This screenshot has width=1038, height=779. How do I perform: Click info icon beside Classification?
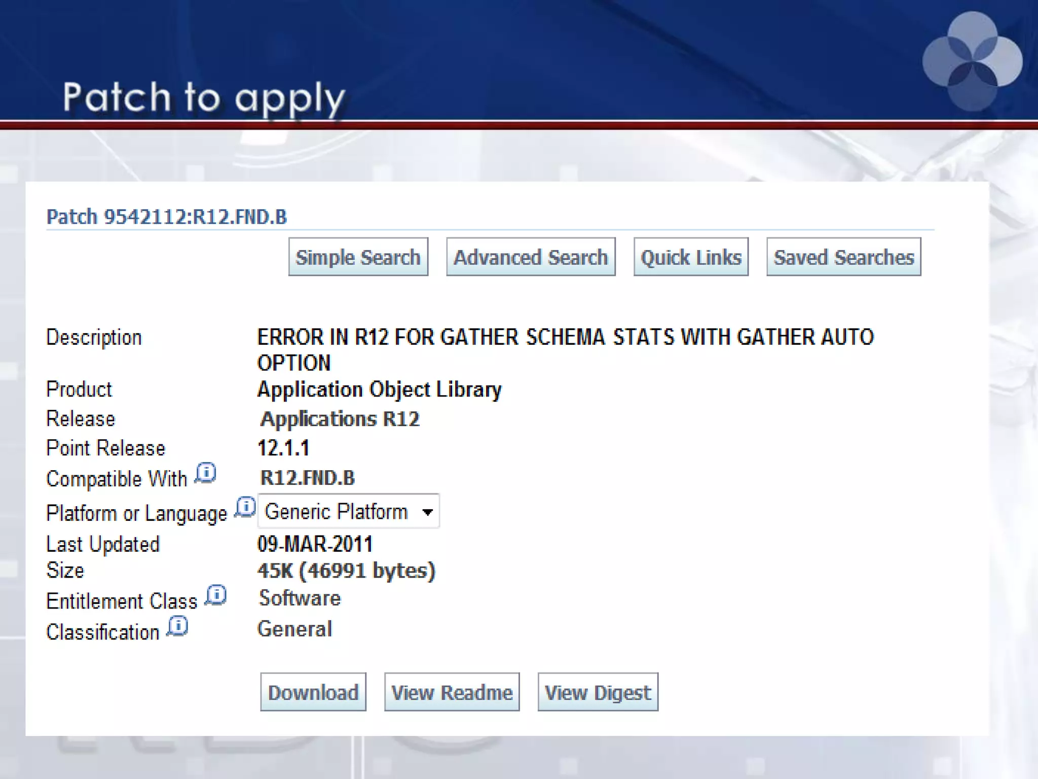[178, 626]
